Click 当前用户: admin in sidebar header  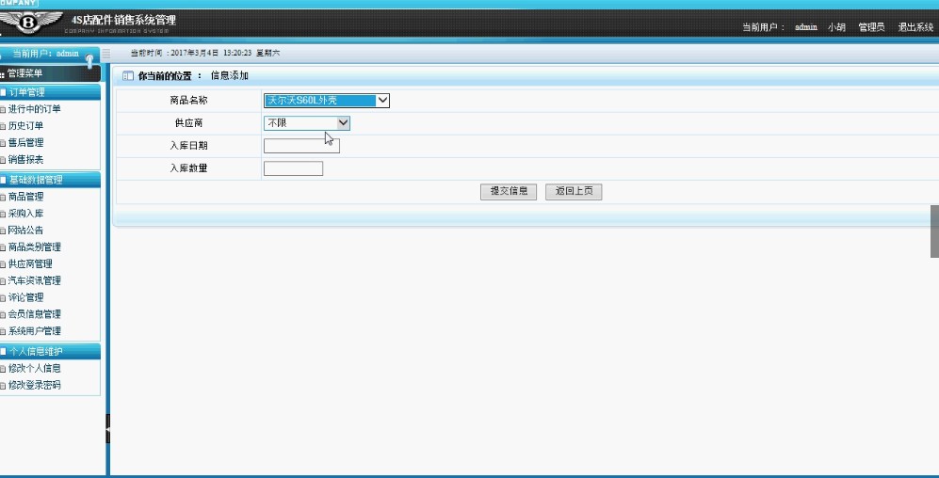click(x=45, y=54)
